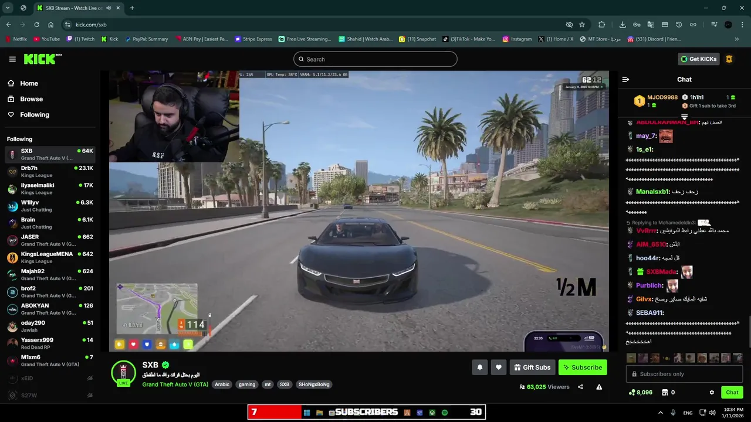
Task: Reload the page in Chrome
Action: point(36,25)
